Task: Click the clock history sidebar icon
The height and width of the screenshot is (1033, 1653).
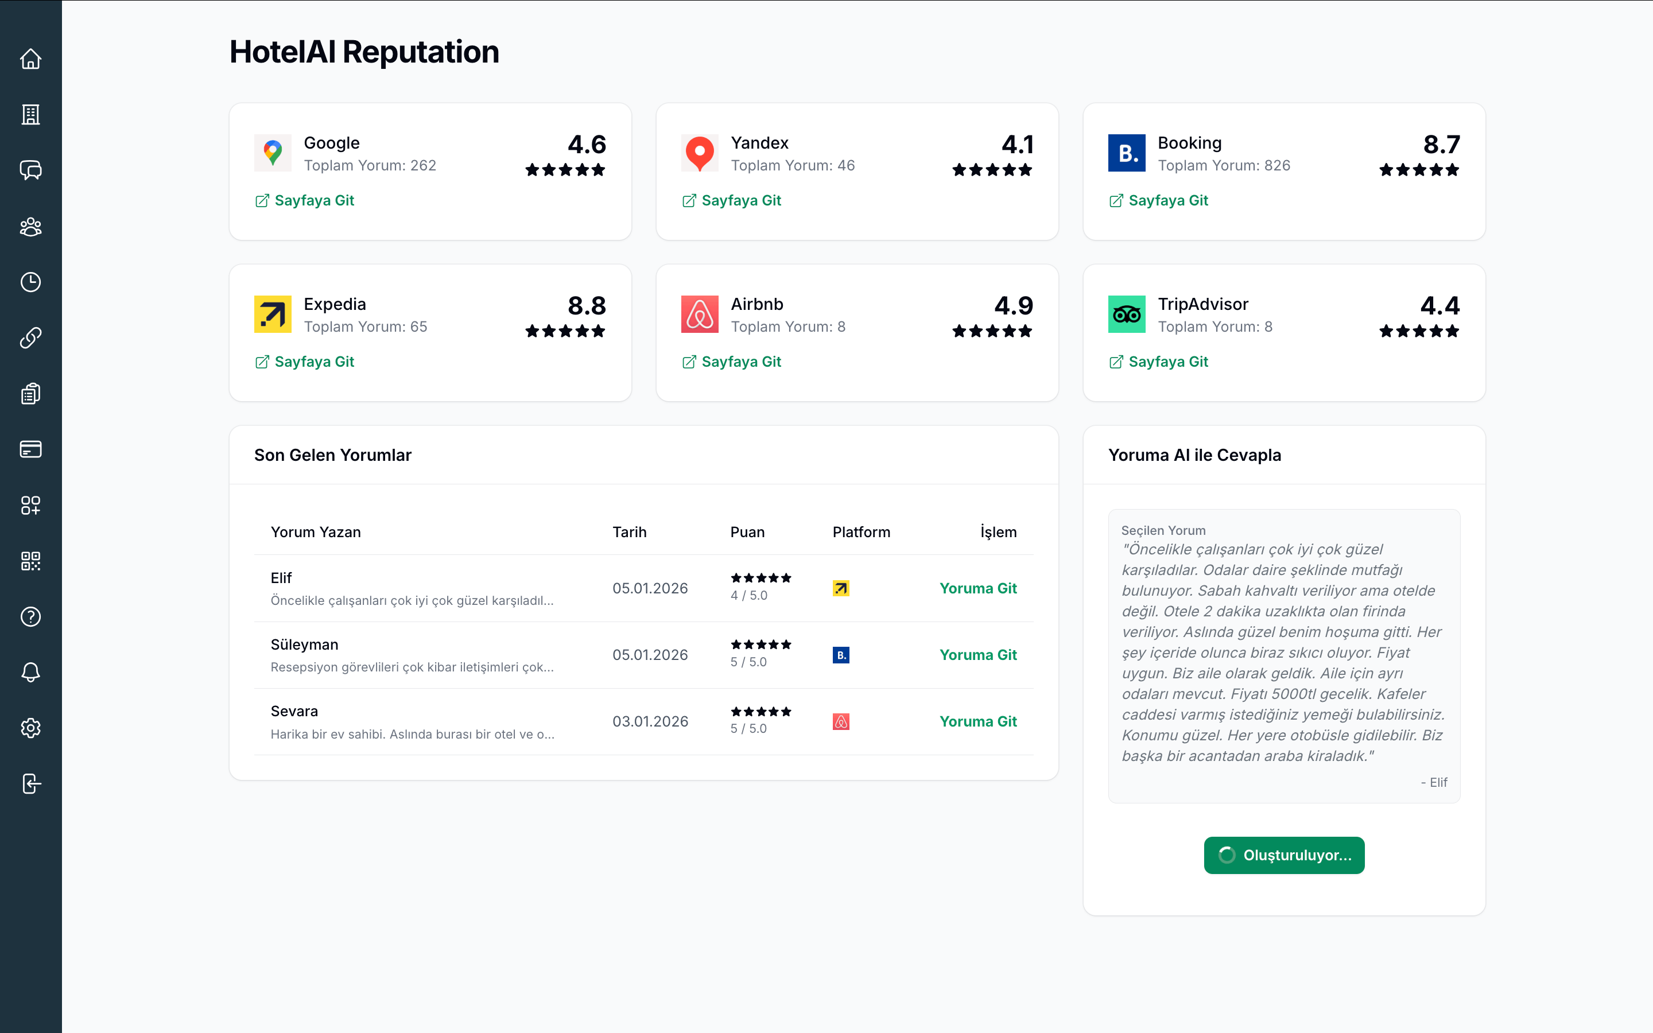Action: click(x=31, y=282)
